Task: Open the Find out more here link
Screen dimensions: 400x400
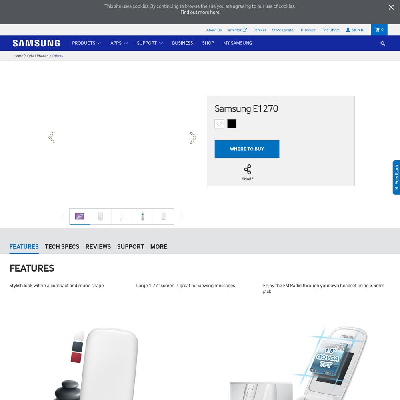Action: pyautogui.click(x=200, y=12)
